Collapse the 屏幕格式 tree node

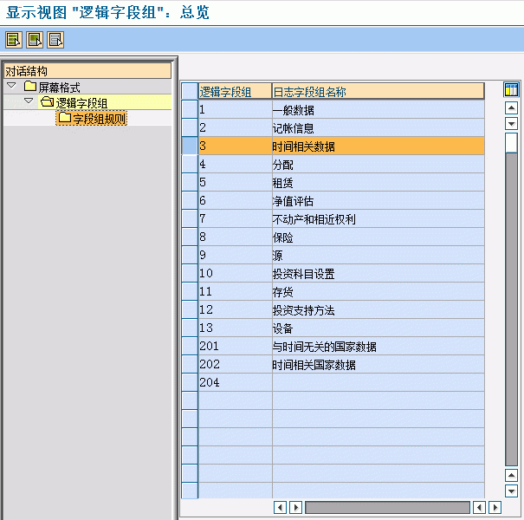coord(12,85)
